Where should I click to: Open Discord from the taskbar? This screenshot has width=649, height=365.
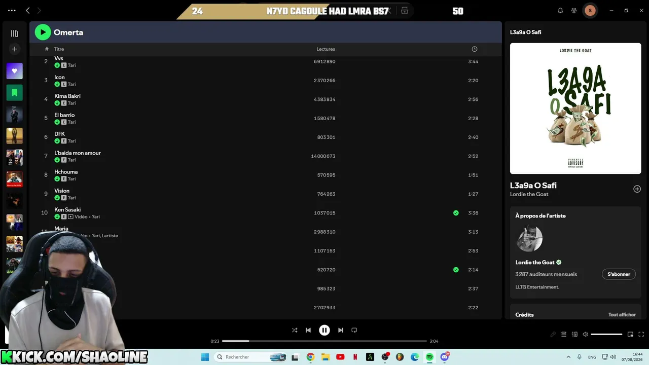445,357
